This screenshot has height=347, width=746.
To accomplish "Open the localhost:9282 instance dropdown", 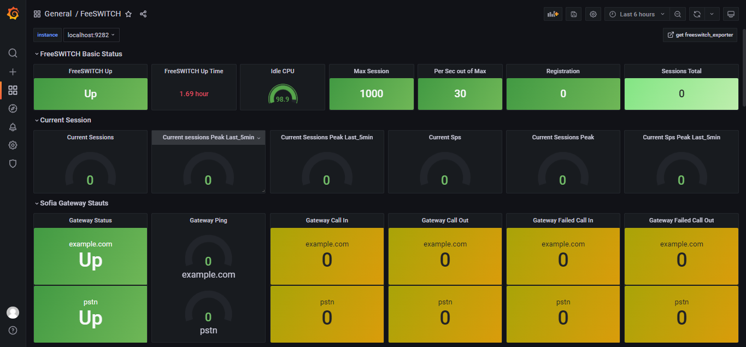I will (x=91, y=35).
